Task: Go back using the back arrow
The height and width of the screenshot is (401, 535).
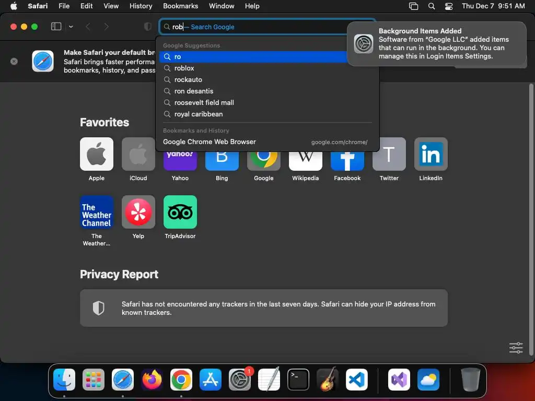Action: 88,27
